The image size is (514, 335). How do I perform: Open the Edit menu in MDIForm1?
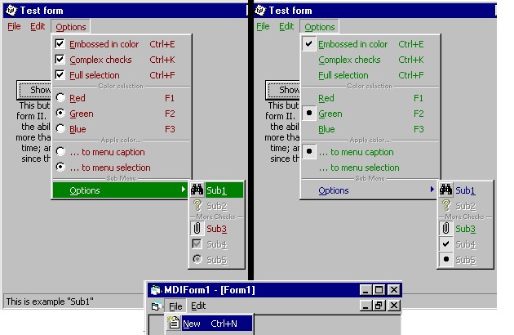click(198, 306)
